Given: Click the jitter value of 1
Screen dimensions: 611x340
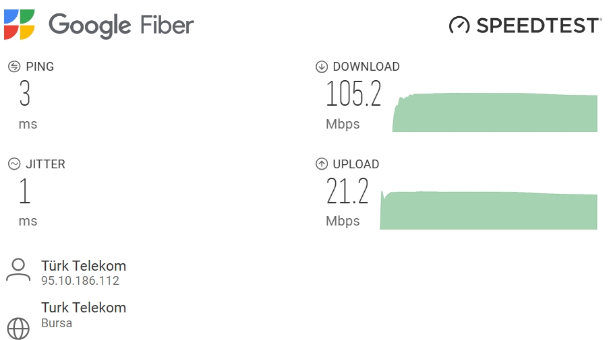Looking at the screenshot, I should click(x=24, y=191).
